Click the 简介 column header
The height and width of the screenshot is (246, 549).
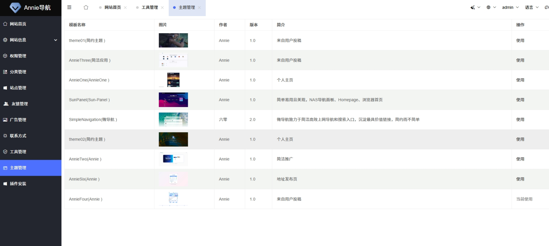[x=281, y=25]
